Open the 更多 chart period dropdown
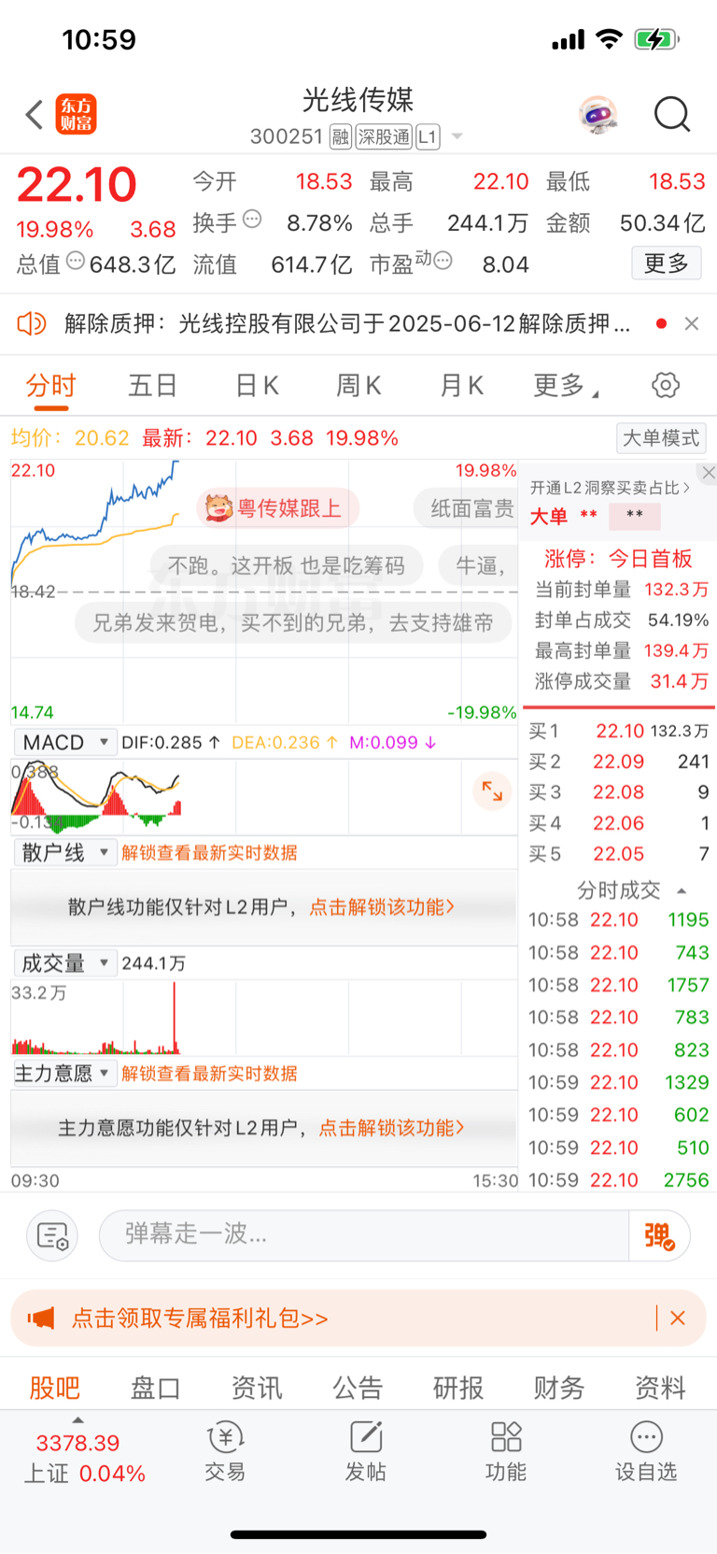 tap(566, 385)
